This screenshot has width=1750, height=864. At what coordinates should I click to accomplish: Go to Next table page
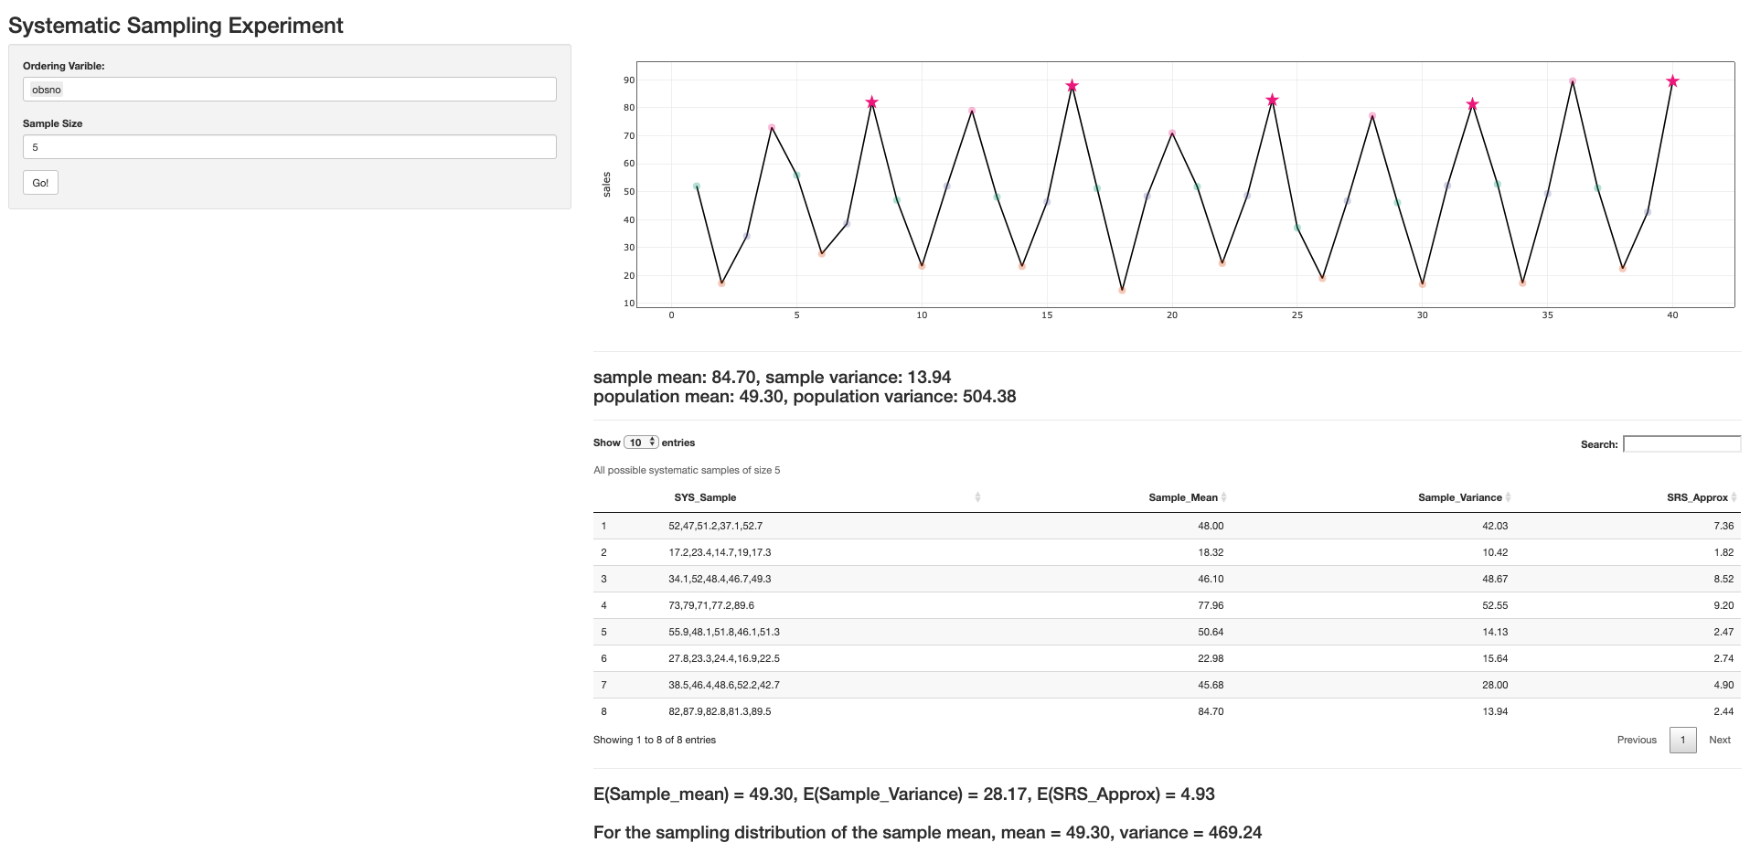1720,740
